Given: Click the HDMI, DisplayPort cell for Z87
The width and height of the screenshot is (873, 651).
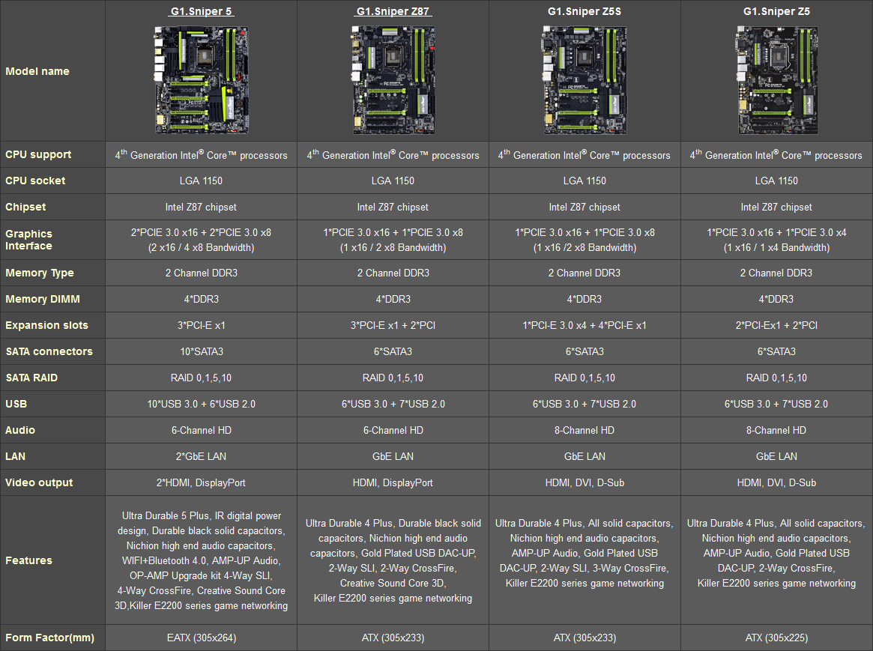Looking at the screenshot, I should (x=393, y=483).
